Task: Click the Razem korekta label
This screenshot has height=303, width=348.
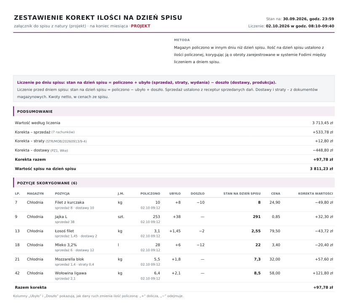Action: (31, 287)
